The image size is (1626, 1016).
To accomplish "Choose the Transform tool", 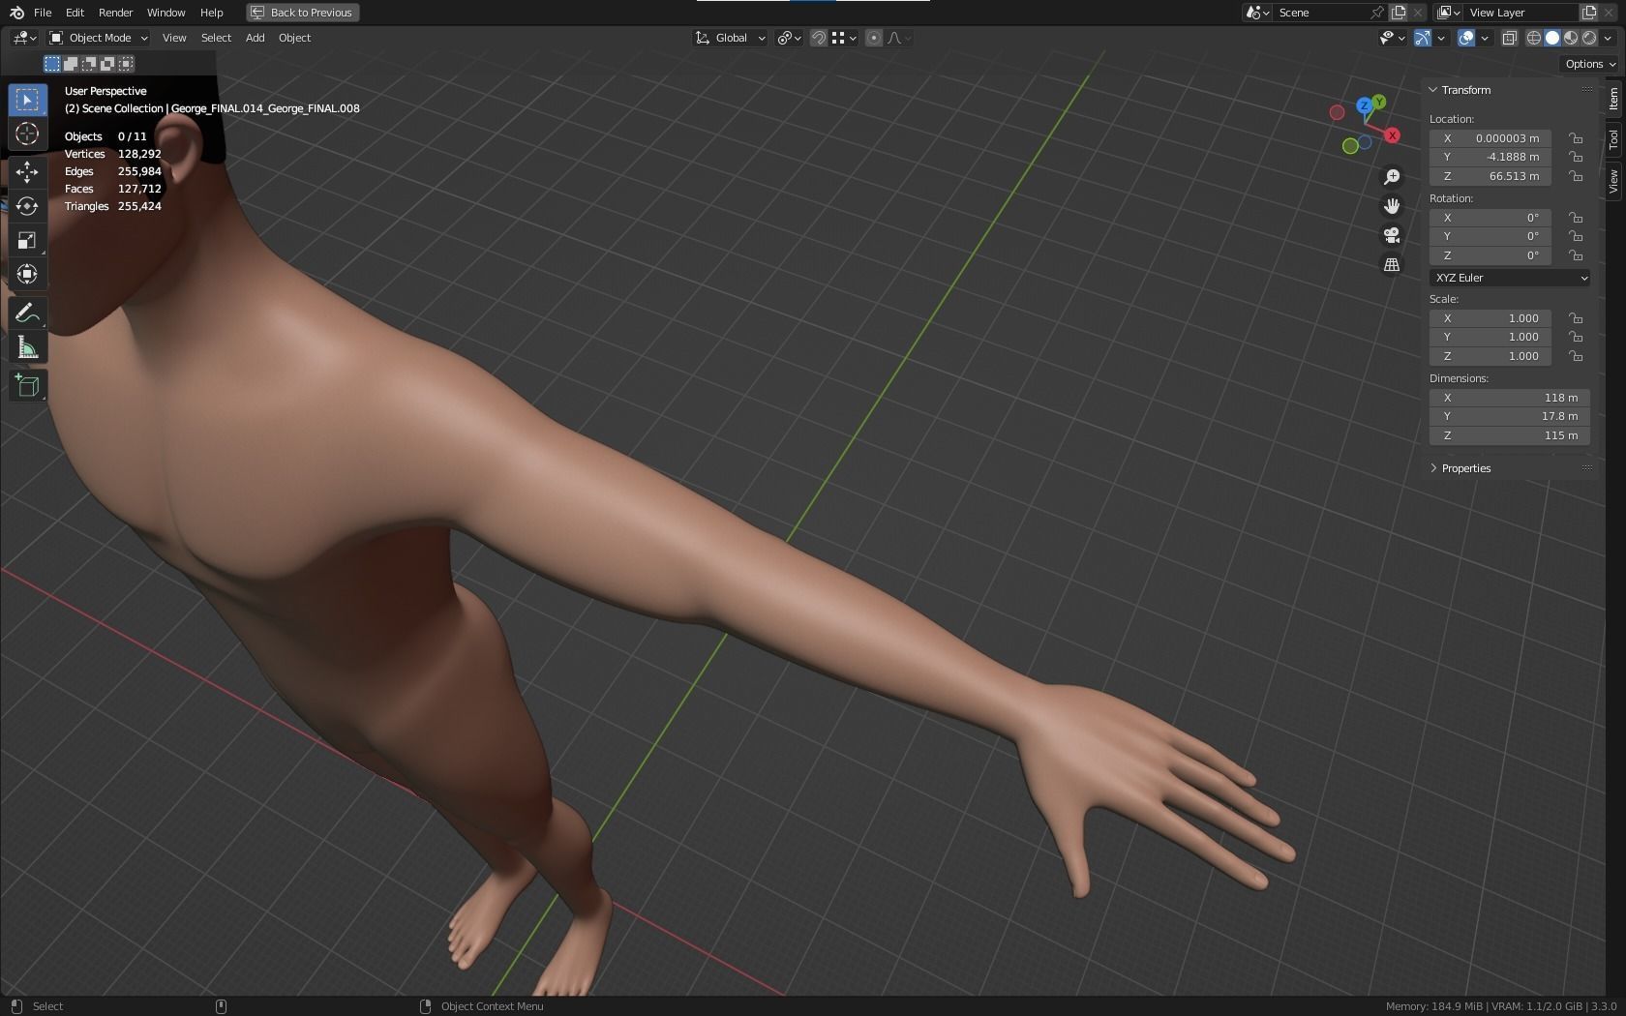I will point(27,274).
